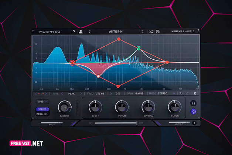The width and height of the screenshot is (232, 155).
Task: Click the dotted morph drag handle
Action: (x=77, y=108)
